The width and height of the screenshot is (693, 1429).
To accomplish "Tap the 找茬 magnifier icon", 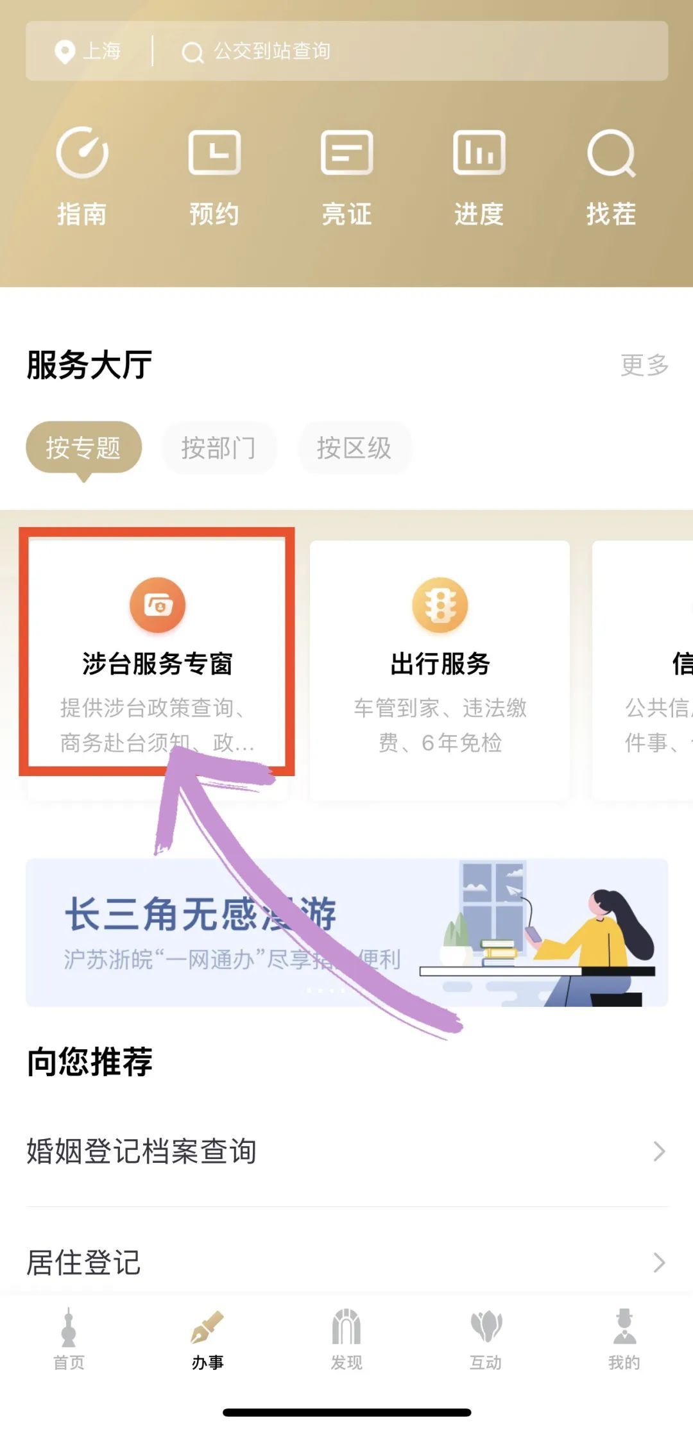I will click(611, 153).
